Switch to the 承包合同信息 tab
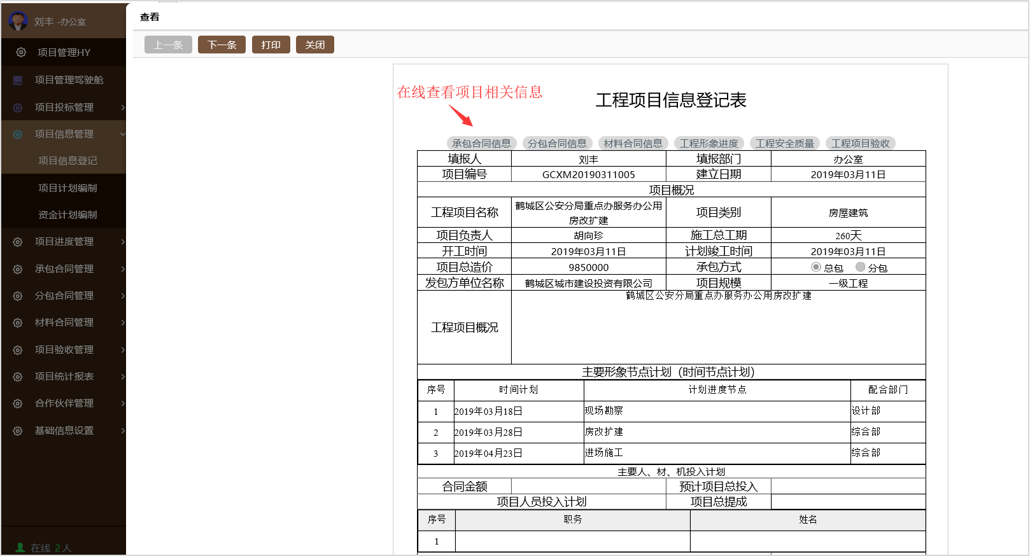This screenshot has height=556, width=1030. 481,144
